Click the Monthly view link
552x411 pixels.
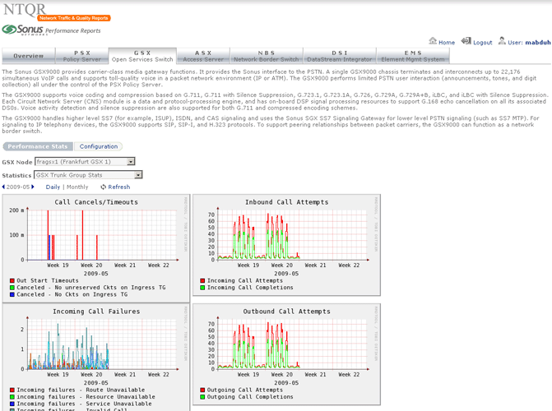pyautogui.click(x=77, y=187)
